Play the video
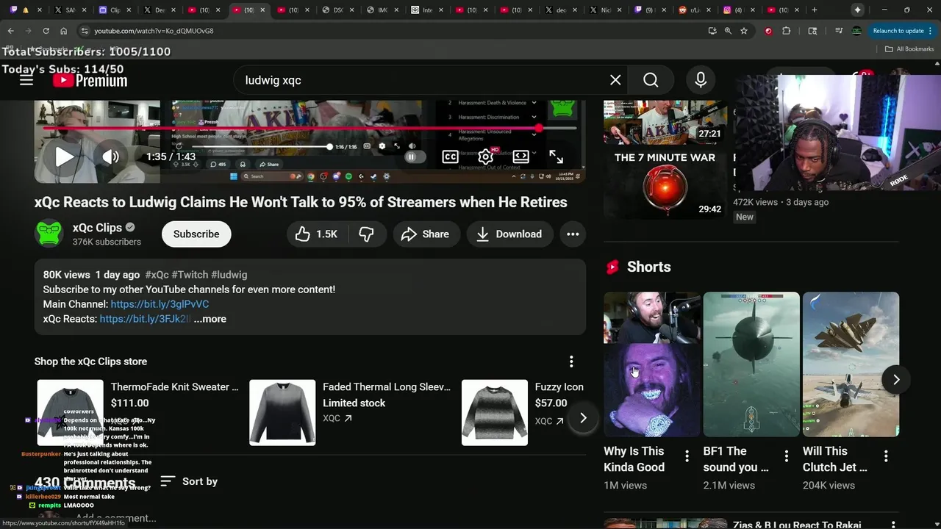 pos(65,156)
